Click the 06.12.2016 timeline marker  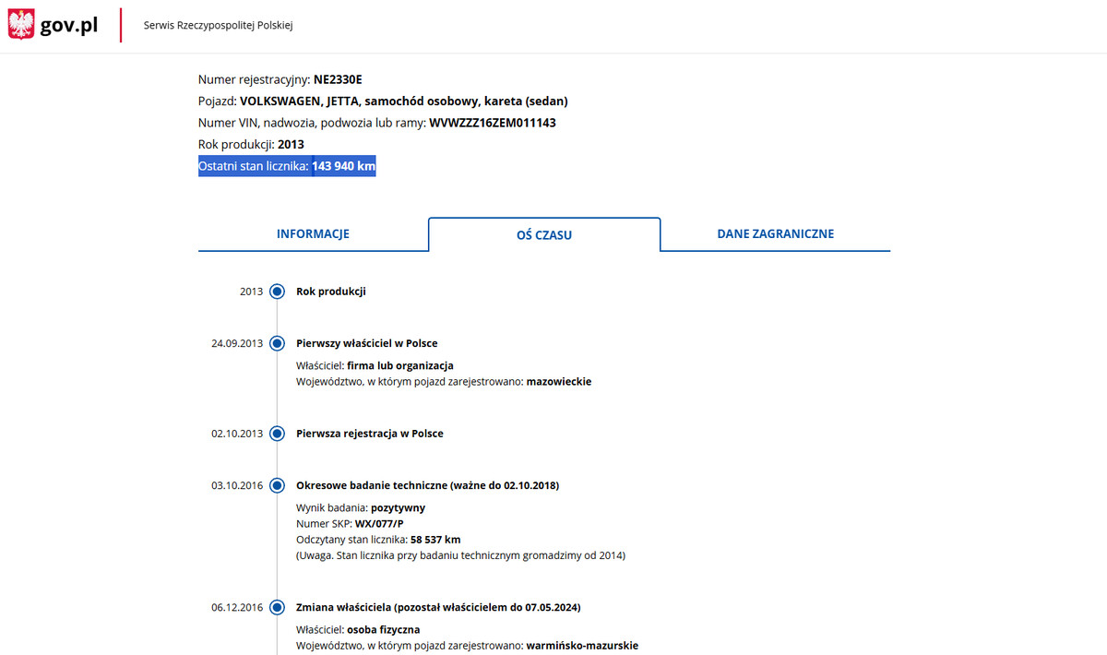(277, 607)
